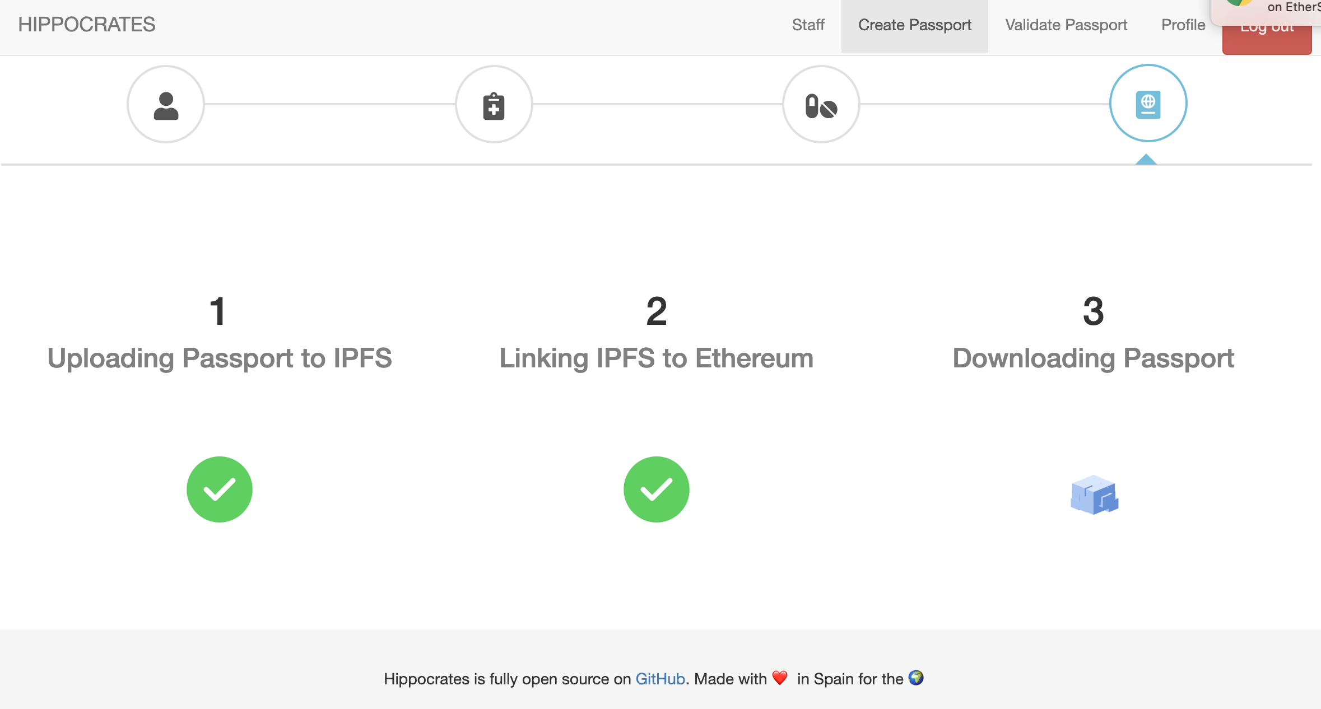Click the red heart emoji in footer
The image size is (1321, 709).
coord(779,678)
